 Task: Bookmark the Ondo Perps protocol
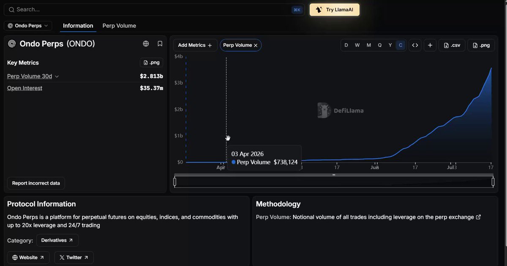(x=160, y=43)
